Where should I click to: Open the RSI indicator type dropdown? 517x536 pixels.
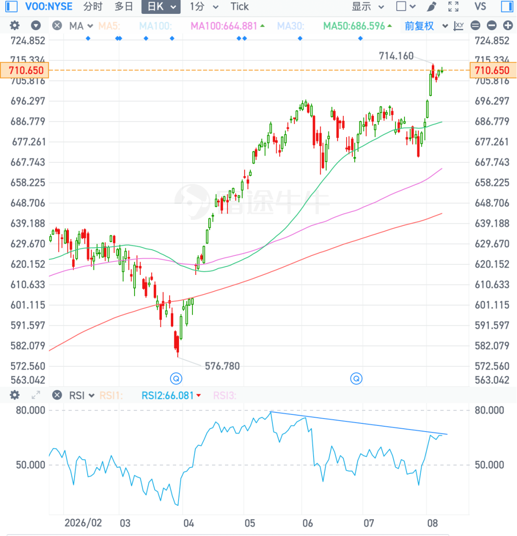pyautogui.click(x=81, y=396)
